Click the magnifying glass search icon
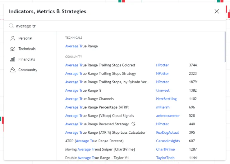The image size is (230, 164). [11, 26]
